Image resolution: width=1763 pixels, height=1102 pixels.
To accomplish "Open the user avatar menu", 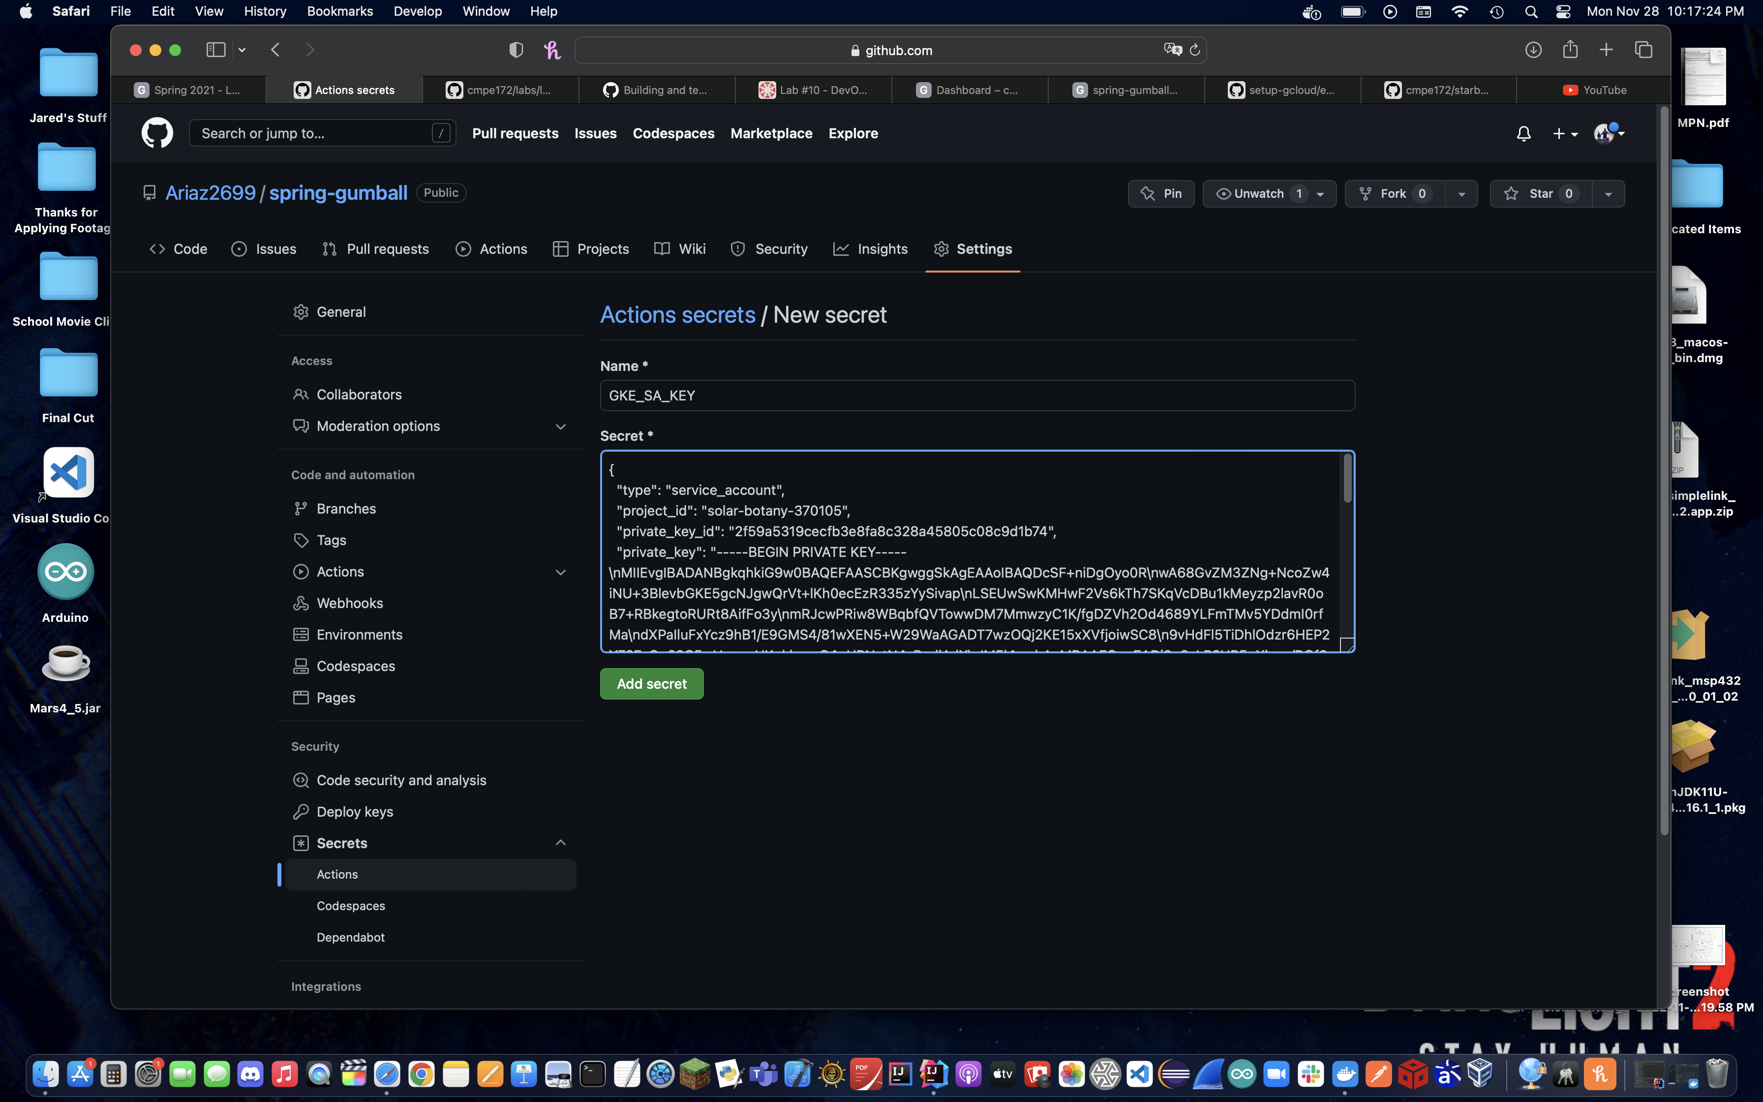I will [1609, 133].
